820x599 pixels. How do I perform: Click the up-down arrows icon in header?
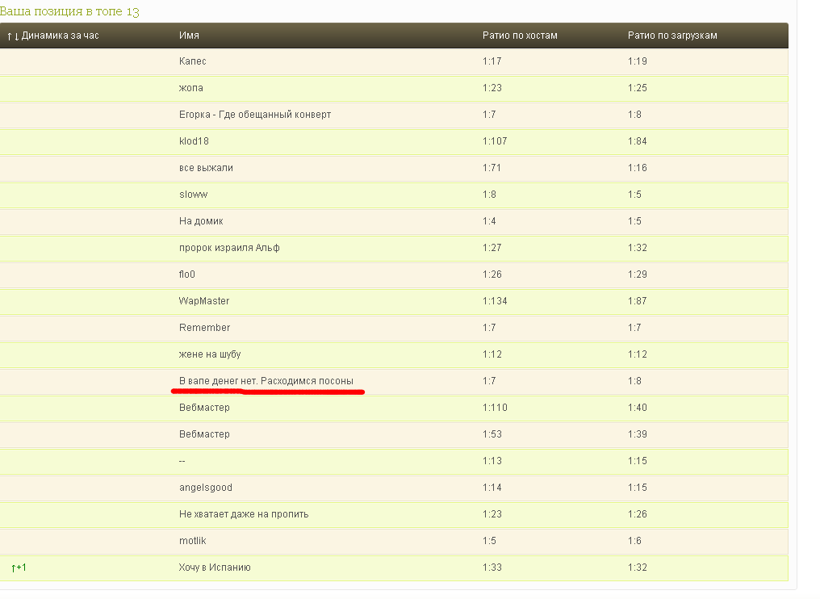click(13, 36)
